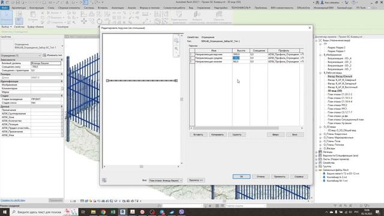
Task: Collapse the В_Изображения tree node
Action: click(320, 55)
